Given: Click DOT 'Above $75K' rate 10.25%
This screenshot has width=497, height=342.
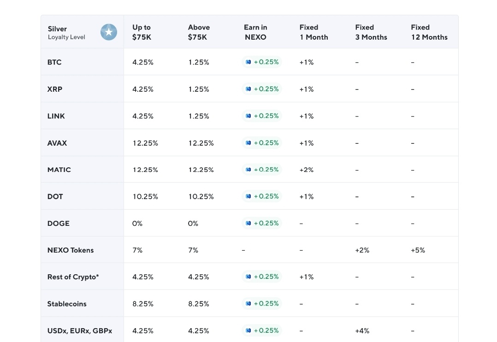Looking at the screenshot, I should click(x=201, y=196).
